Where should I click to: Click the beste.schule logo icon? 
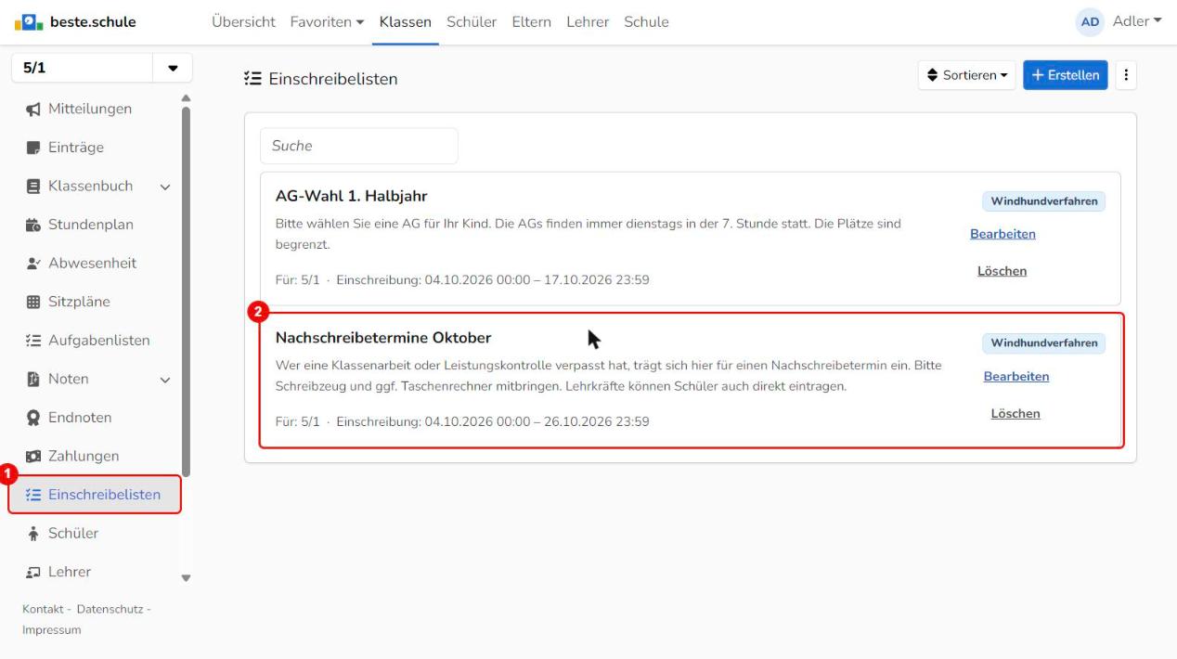tap(30, 21)
